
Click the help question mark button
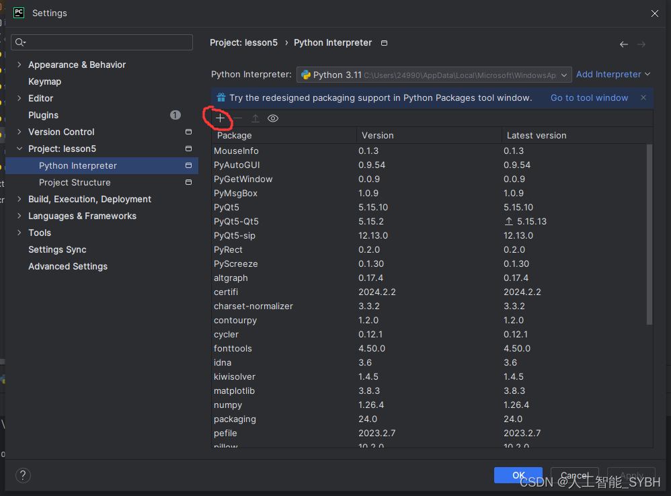tap(23, 475)
